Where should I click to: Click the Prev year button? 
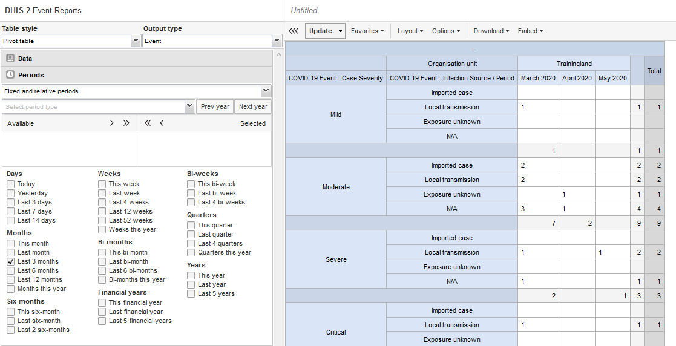coord(214,106)
